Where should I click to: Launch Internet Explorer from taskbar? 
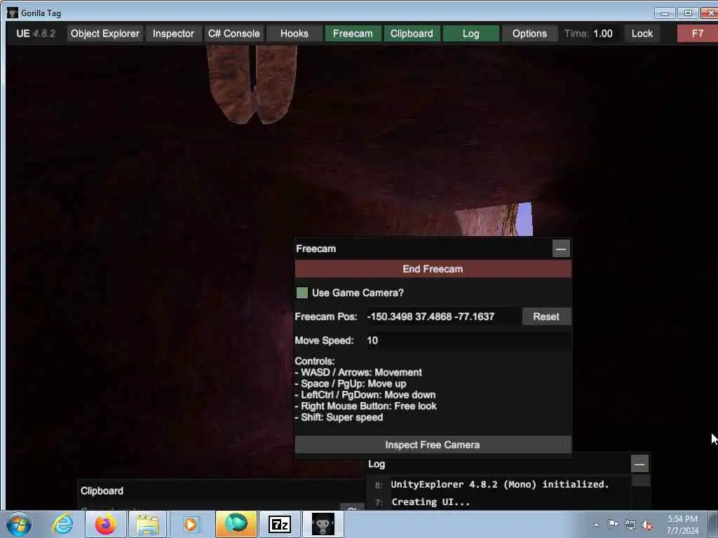click(x=62, y=524)
